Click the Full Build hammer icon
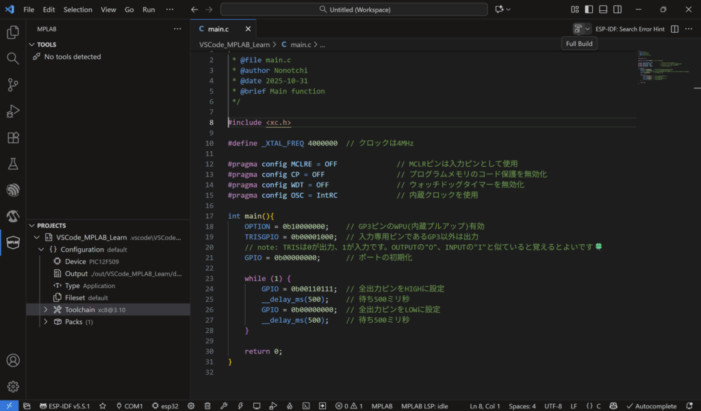Viewport: 701px width, 411px height. click(x=578, y=29)
